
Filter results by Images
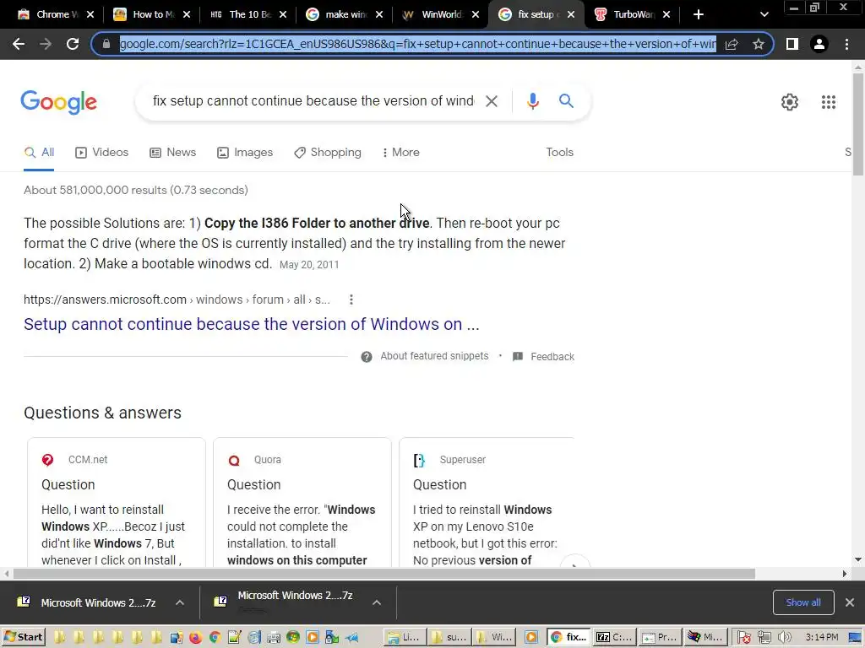point(245,153)
